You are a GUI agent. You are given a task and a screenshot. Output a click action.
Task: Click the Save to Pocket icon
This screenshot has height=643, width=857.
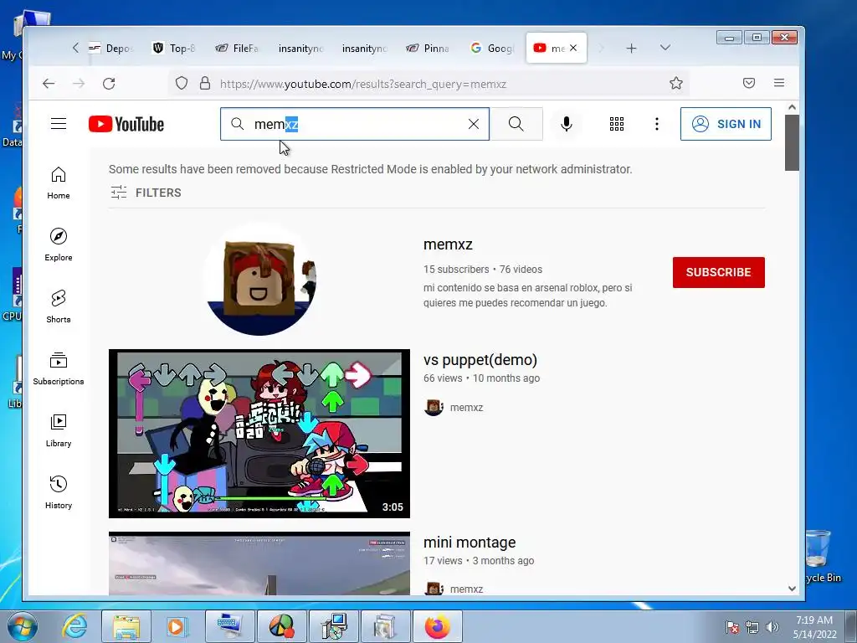749,83
